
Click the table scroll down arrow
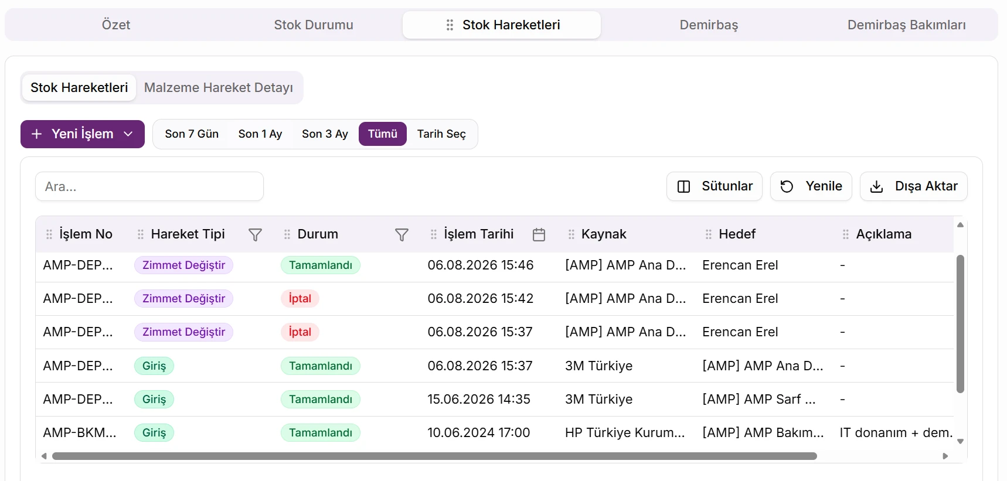tap(960, 442)
